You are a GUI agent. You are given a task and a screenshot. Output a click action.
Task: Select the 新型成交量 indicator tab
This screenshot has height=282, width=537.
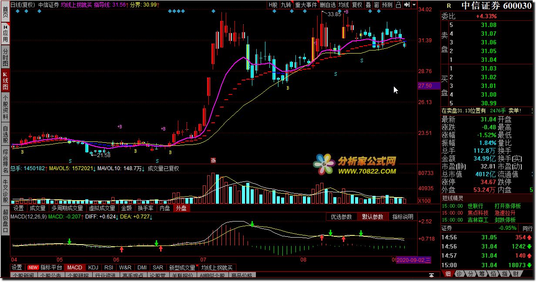[x=182, y=267]
